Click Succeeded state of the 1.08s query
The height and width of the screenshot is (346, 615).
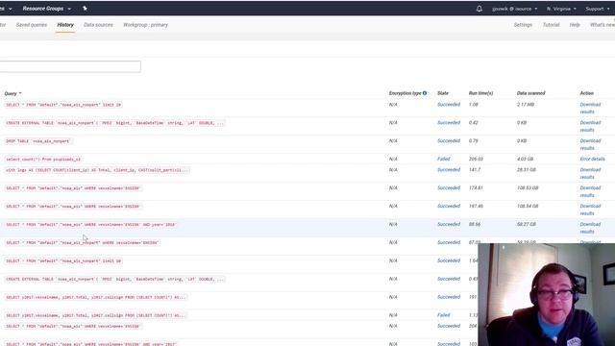(449, 105)
